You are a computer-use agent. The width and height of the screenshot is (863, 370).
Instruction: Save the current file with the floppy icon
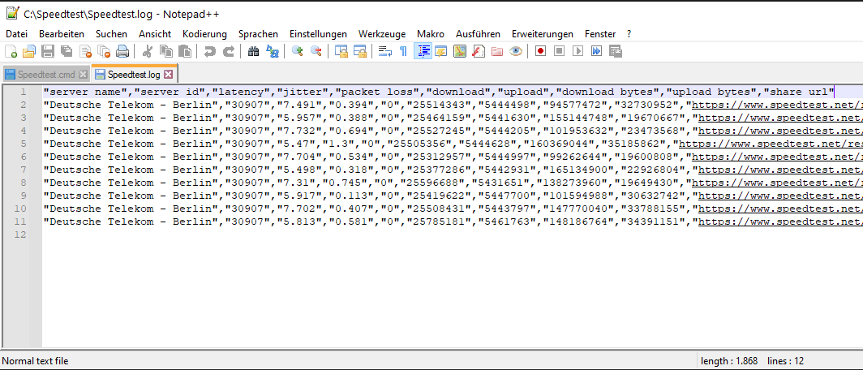point(48,52)
